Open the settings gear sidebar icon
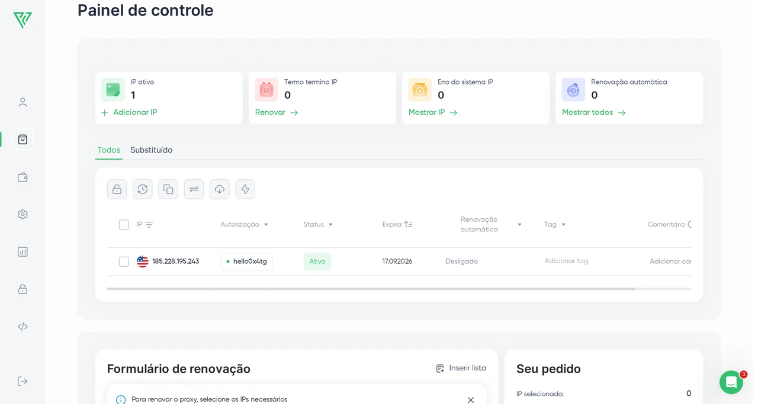This screenshot has width=758, height=404. pyautogui.click(x=23, y=214)
